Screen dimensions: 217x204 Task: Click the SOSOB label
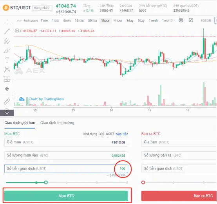[206, 21]
